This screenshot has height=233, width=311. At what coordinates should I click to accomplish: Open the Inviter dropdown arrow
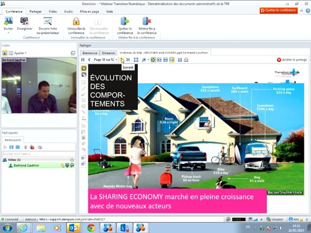[8, 33]
